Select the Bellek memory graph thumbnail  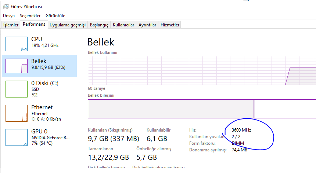click(17, 66)
